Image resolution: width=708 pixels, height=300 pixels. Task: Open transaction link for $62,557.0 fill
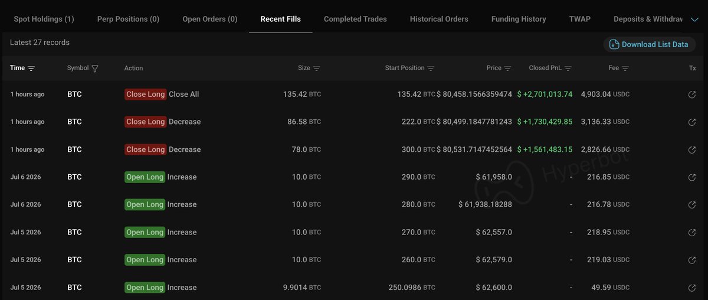pos(692,233)
